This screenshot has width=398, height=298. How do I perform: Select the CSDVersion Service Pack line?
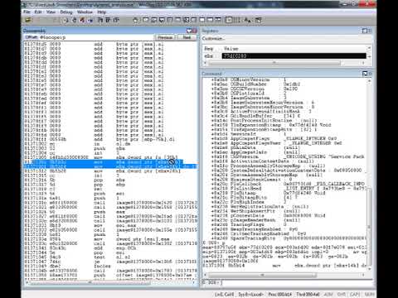288,156
